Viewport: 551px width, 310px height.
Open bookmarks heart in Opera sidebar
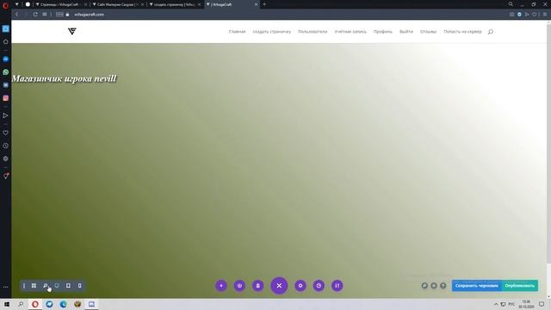(6, 133)
